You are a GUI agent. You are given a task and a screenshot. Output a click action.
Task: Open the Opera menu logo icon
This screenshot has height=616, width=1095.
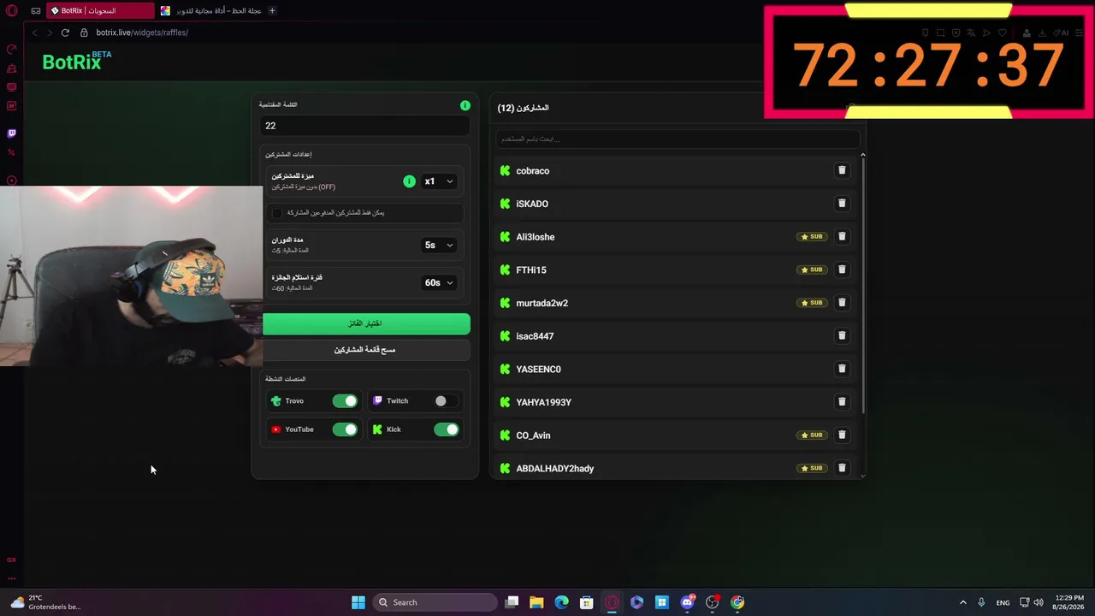coord(12,10)
